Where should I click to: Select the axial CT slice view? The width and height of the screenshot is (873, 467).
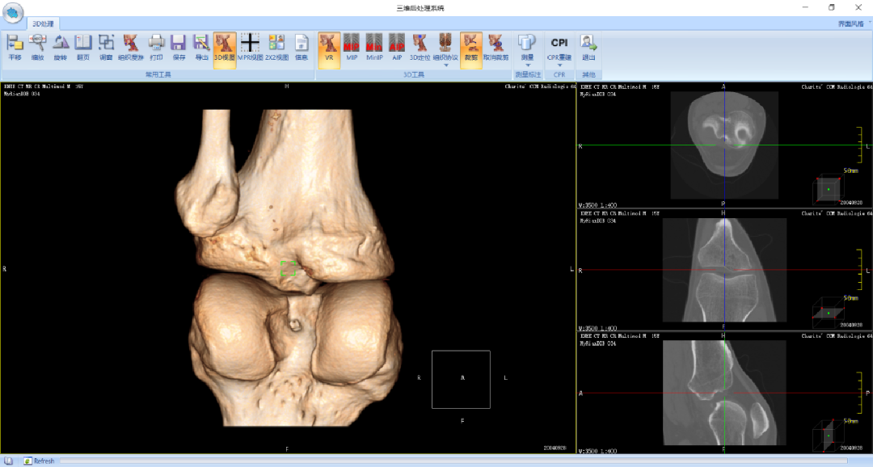(724, 145)
